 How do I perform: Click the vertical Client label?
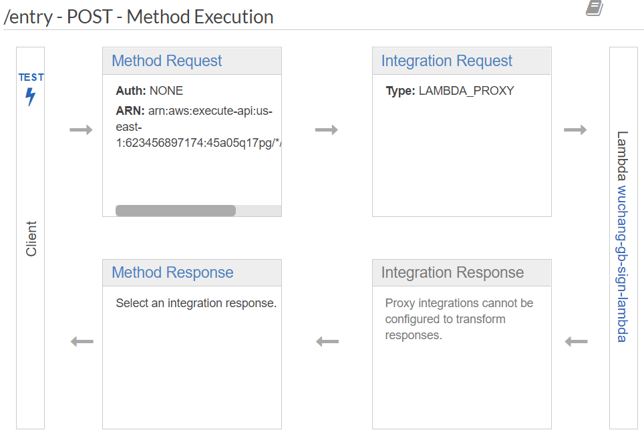click(x=31, y=238)
